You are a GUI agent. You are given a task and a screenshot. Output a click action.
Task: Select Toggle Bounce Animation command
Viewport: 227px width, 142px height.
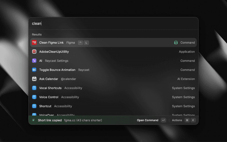pyautogui.click(x=106, y=70)
